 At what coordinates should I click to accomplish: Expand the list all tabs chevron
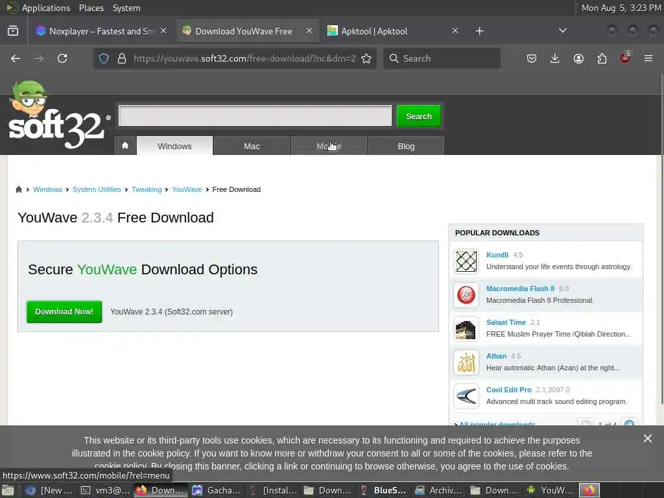point(562,30)
